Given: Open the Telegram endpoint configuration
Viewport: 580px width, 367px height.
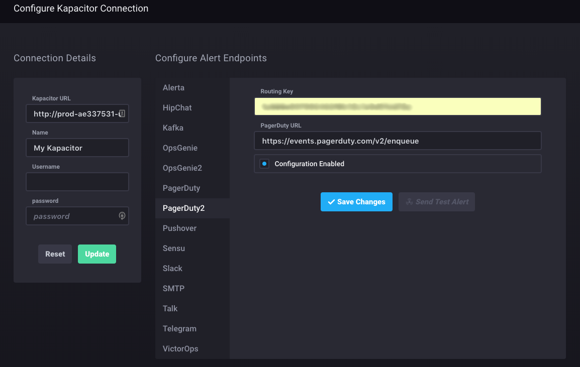Looking at the screenshot, I should 179,328.
